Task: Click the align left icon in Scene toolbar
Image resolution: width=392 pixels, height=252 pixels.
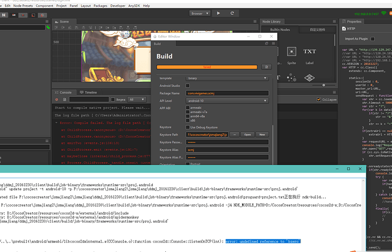Action: [77, 27]
